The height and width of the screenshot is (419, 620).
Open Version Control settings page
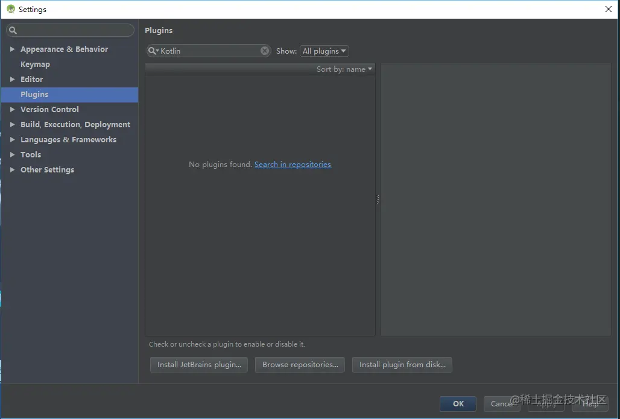[x=49, y=109]
